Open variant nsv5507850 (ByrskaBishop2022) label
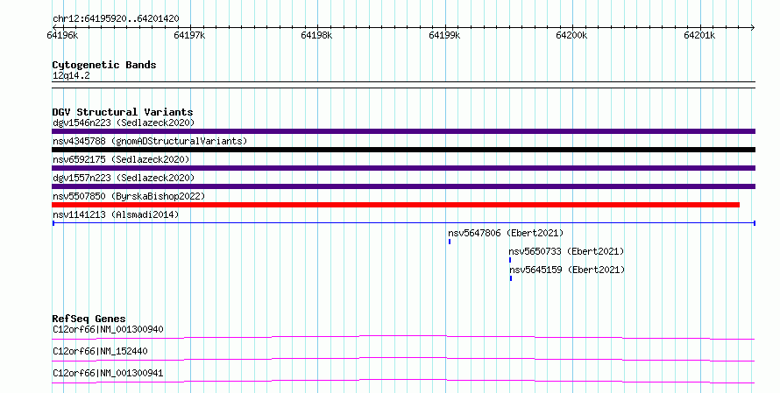This screenshot has height=393, width=780. pos(129,196)
